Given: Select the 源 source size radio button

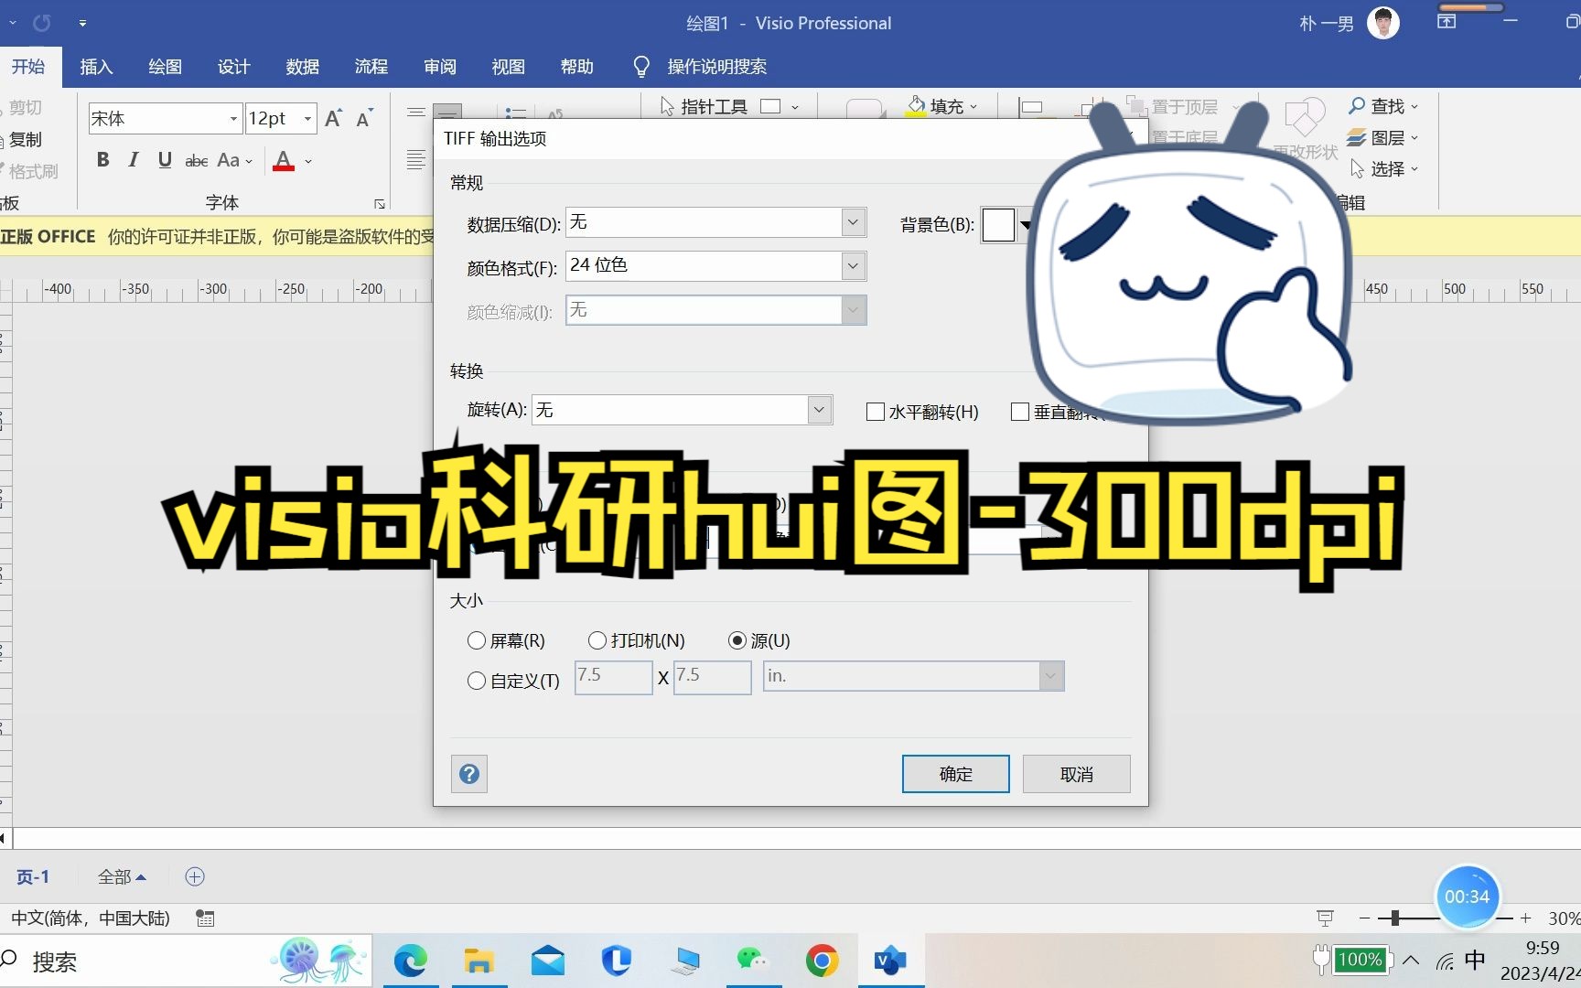Looking at the screenshot, I should tap(737, 640).
